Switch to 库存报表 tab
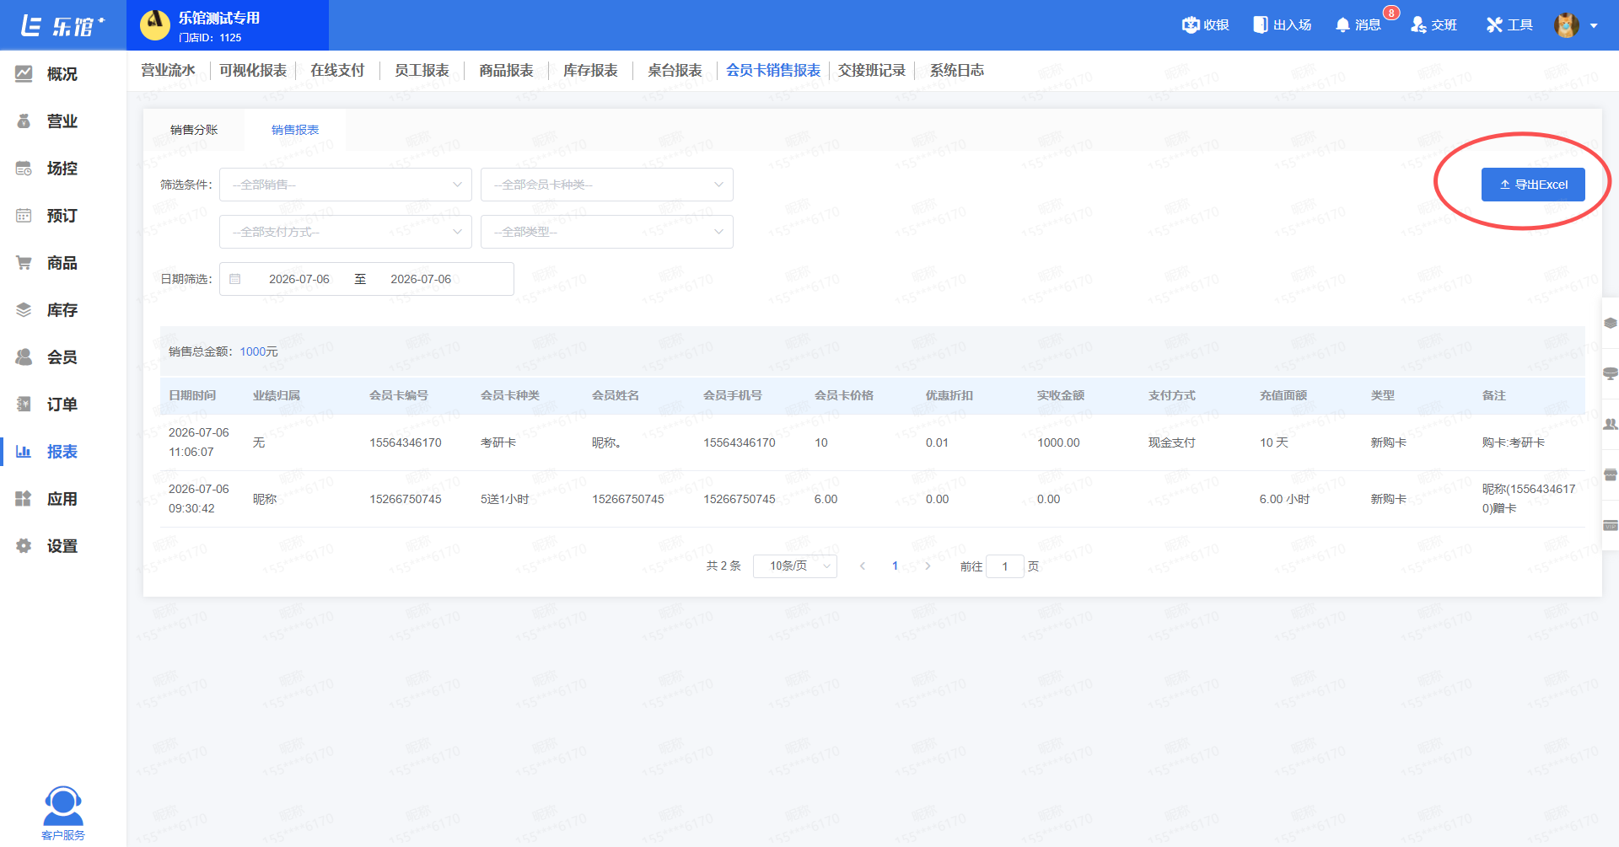 click(x=590, y=71)
